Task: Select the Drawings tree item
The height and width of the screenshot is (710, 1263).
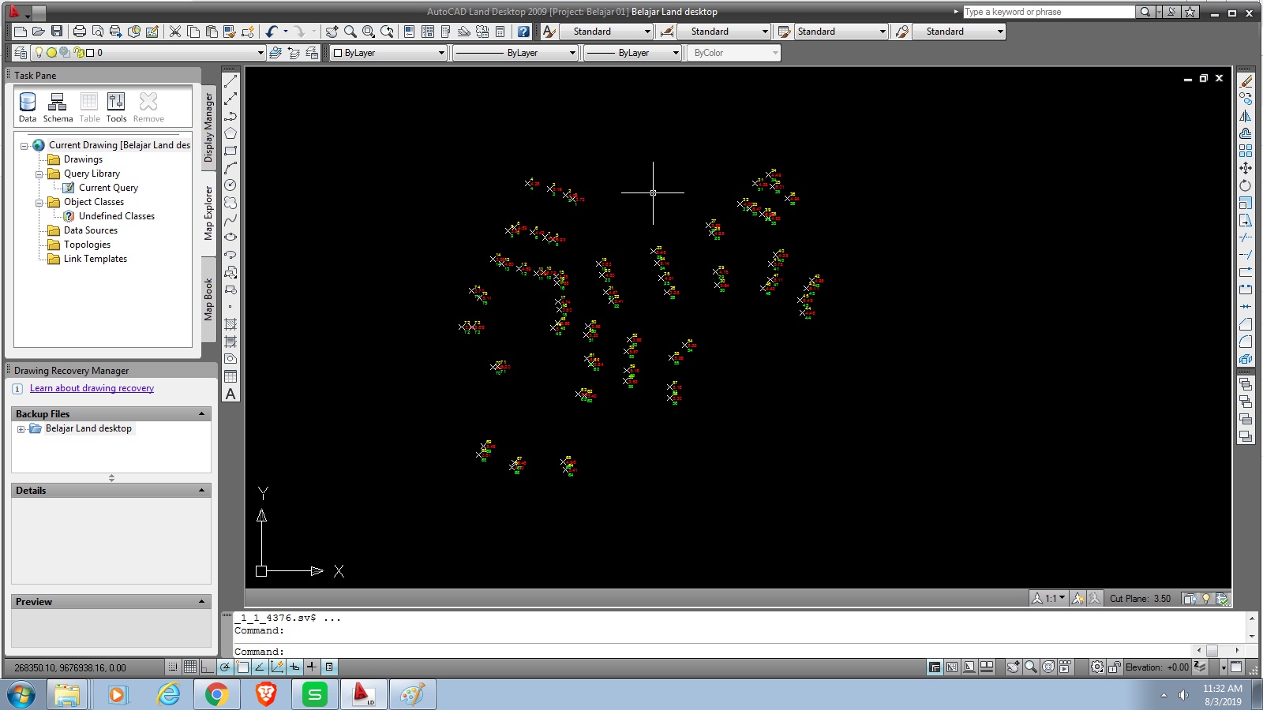Action: pos(83,159)
